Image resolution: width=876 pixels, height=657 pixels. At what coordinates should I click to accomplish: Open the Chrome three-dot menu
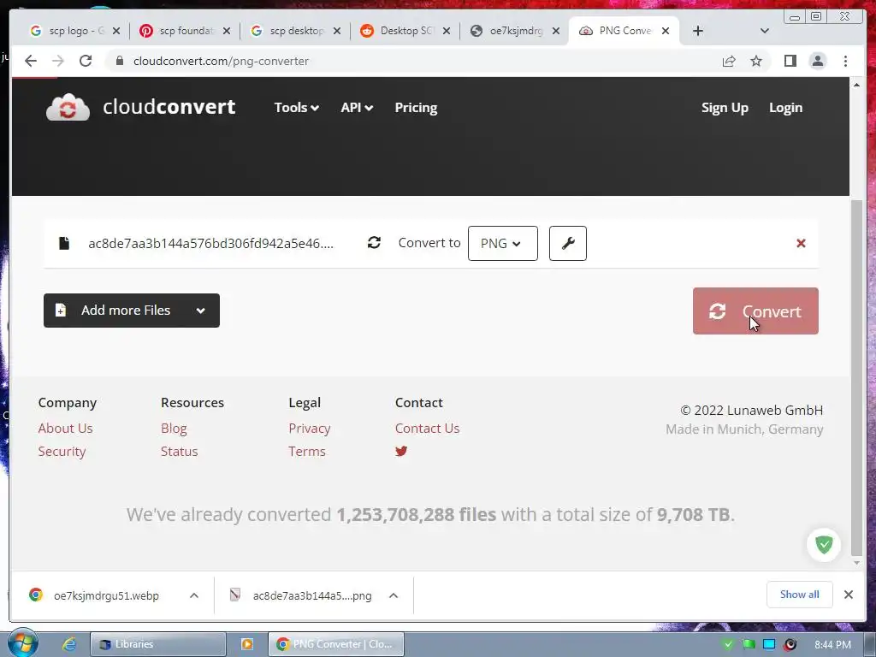pyautogui.click(x=845, y=61)
